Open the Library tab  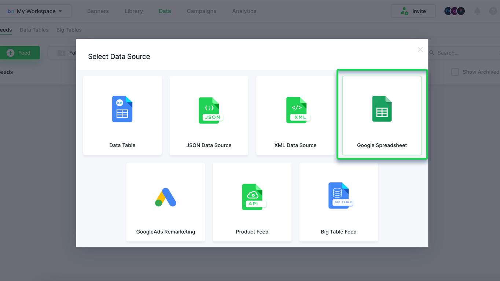pyautogui.click(x=133, y=11)
